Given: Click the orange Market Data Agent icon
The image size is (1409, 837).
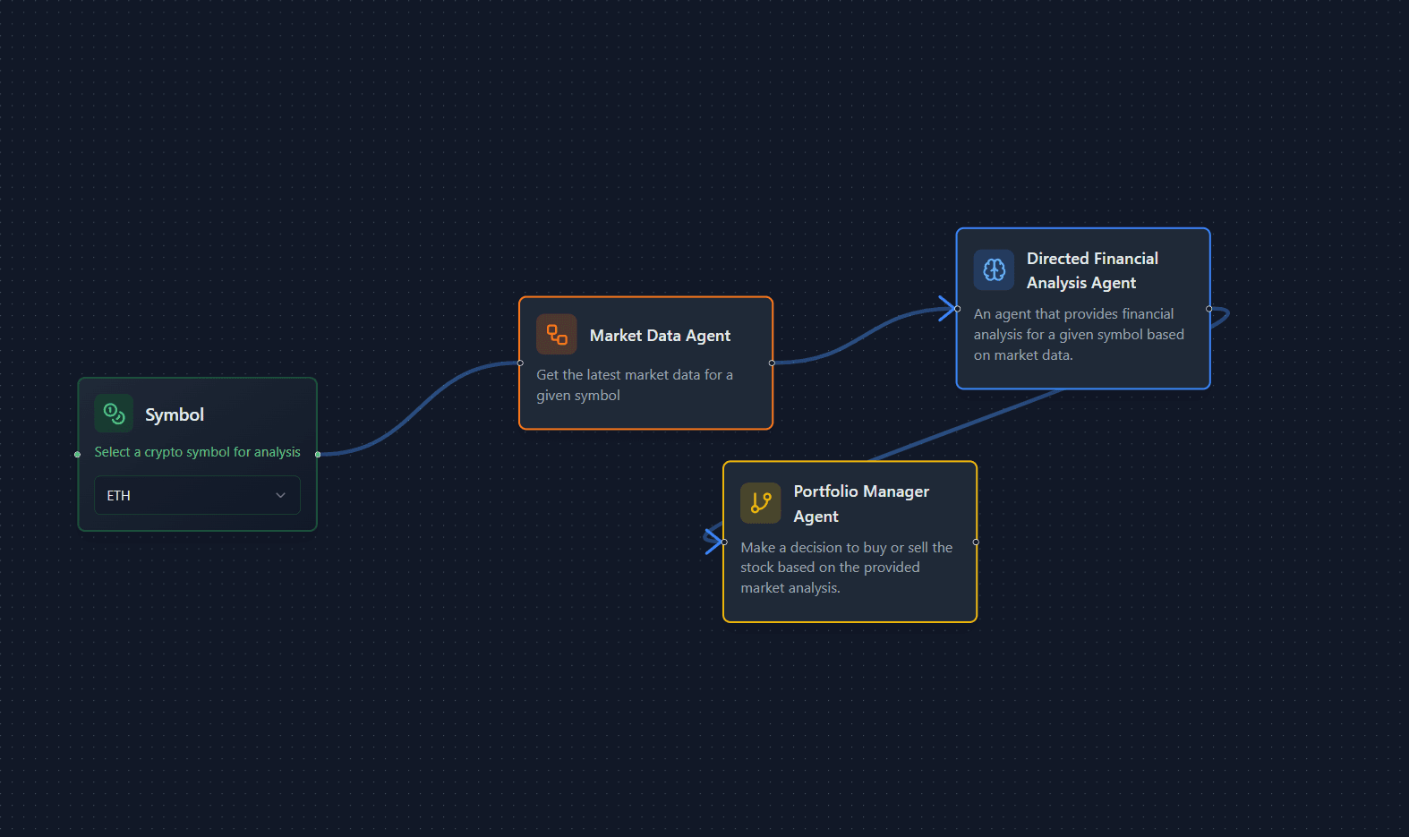Looking at the screenshot, I should click(556, 335).
